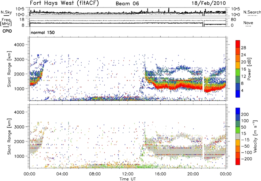Click the '12:00' time tick label
The height and width of the screenshot is (181, 261).
[x=128, y=174]
